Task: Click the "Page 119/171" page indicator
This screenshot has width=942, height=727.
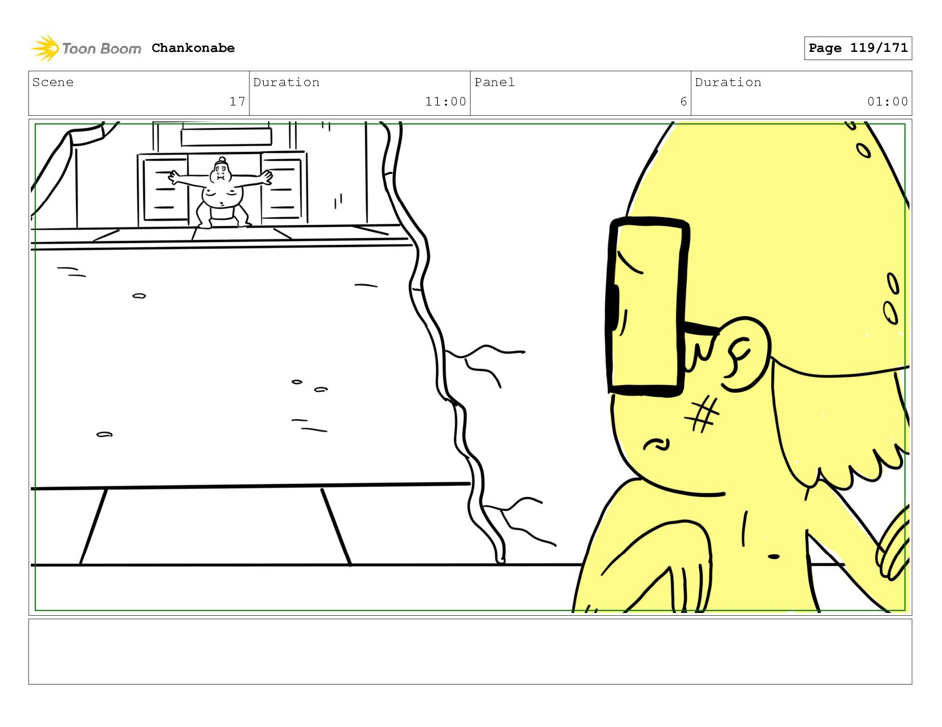Action: (x=858, y=48)
